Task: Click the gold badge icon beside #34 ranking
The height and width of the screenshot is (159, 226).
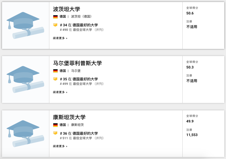Action: pos(55,25)
